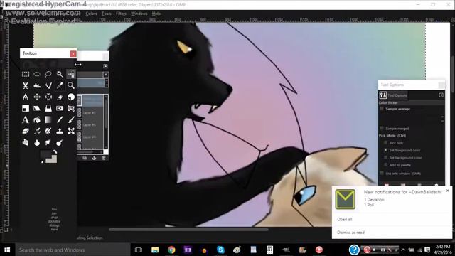Open the Tools menu
This screenshot has height=256, width=455.
(x=107, y=14)
